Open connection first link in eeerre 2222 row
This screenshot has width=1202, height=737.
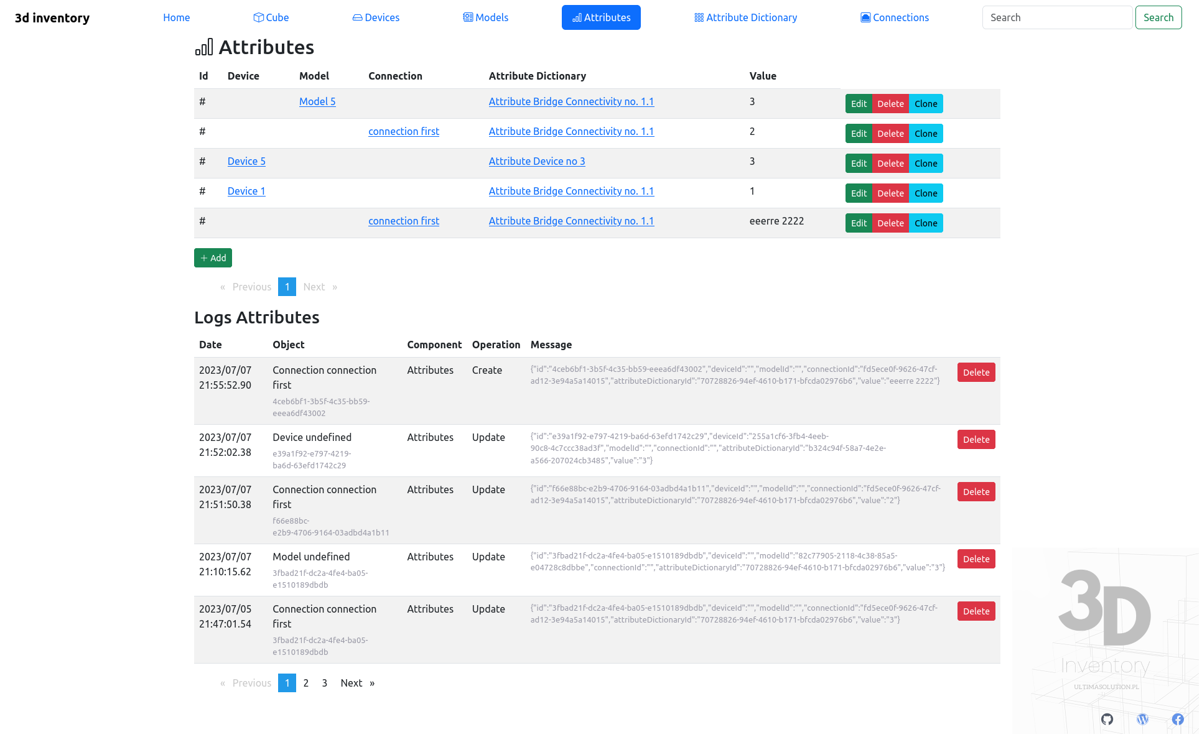(x=404, y=221)
